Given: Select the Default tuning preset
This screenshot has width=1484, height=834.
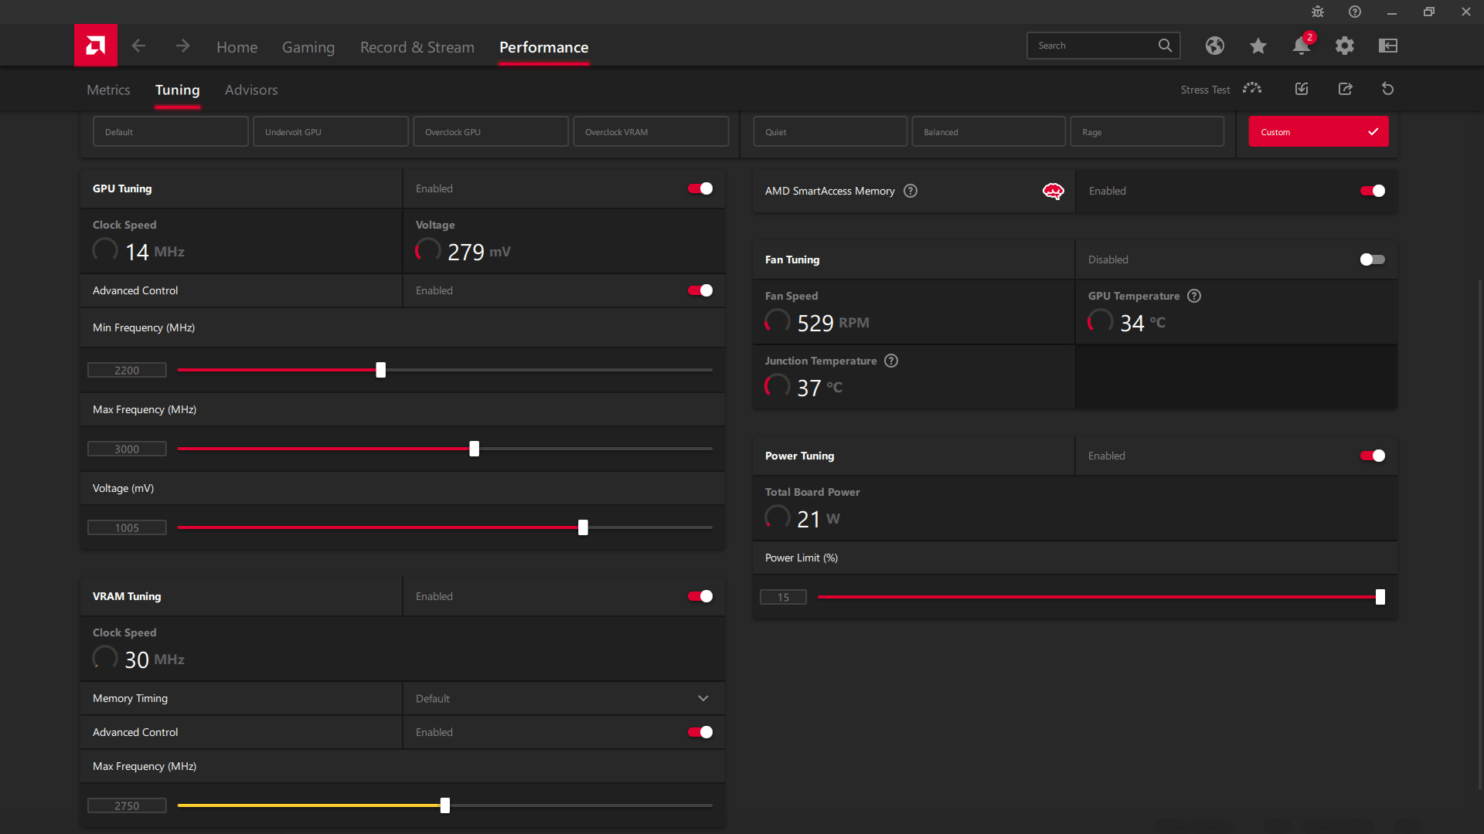Looking at the screenshot, I should [x=171, y=131].
